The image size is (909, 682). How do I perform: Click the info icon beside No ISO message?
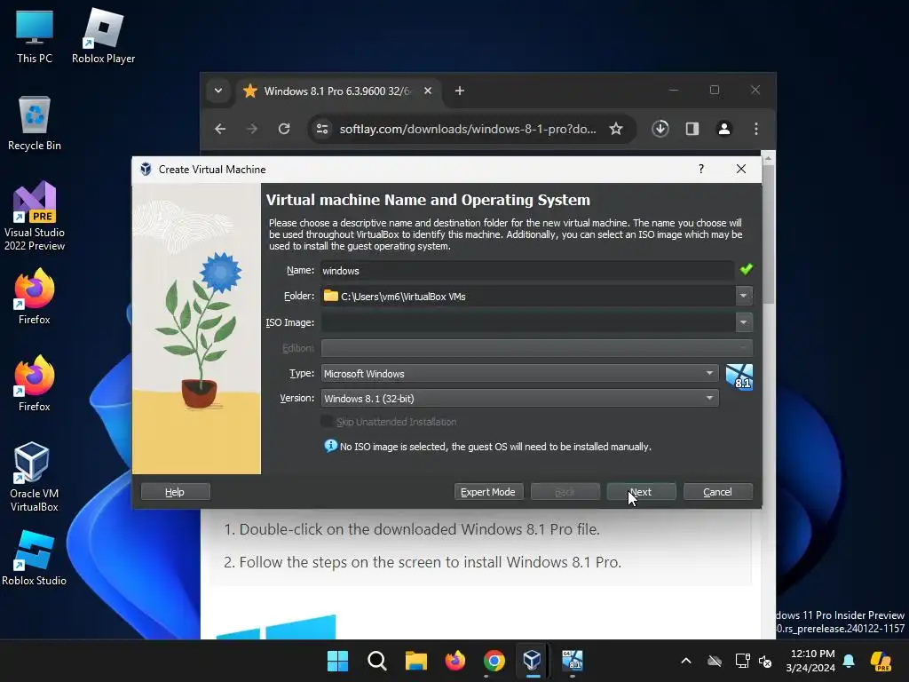pyautogui.click(x=330, y=446)
